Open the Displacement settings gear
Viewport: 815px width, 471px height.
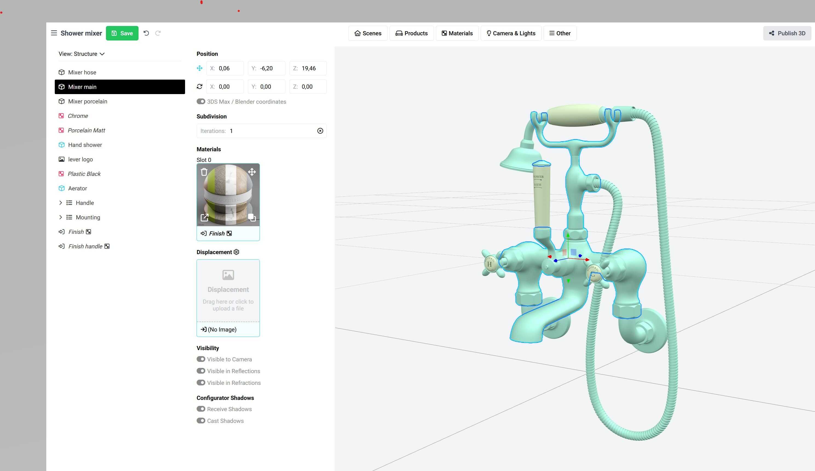point(237,252)
